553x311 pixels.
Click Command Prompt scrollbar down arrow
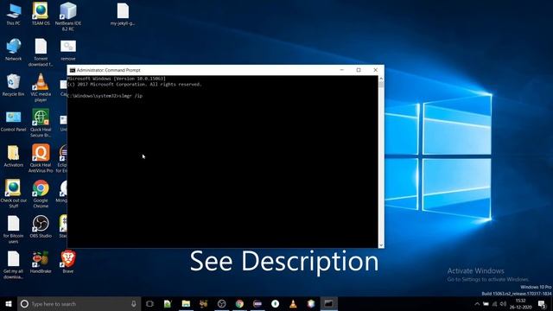click(381, 245)
